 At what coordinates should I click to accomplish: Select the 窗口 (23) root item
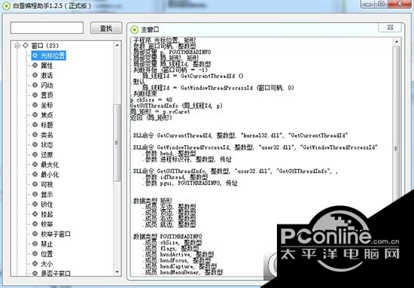click(x=45, y=46)
